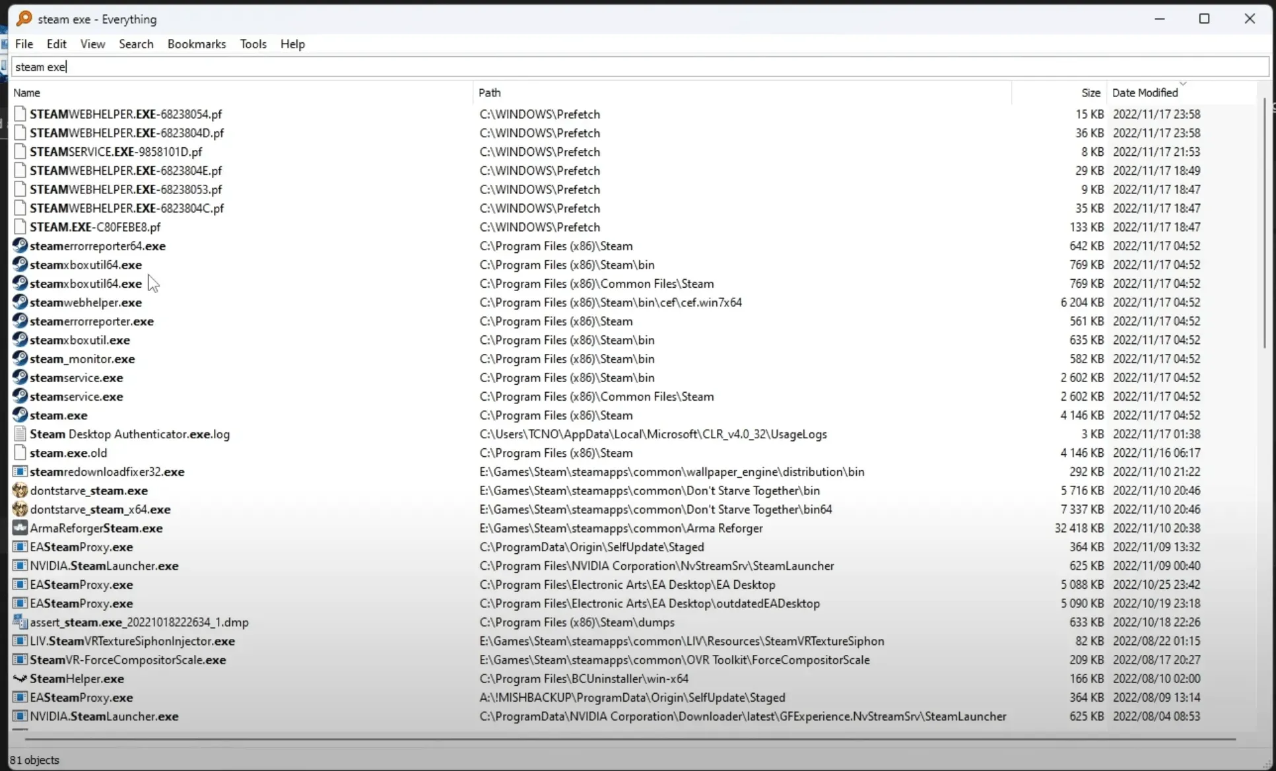Click the icon of LIV.SteamVRTextureSiphonInjector.exe
The width and height of the screenshot is (1276, 771).
point(20,641)
